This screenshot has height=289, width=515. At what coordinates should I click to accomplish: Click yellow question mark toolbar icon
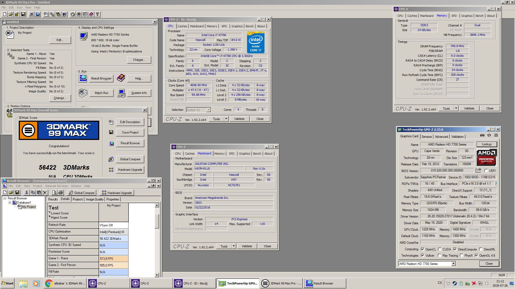click(x=97, y=14)
